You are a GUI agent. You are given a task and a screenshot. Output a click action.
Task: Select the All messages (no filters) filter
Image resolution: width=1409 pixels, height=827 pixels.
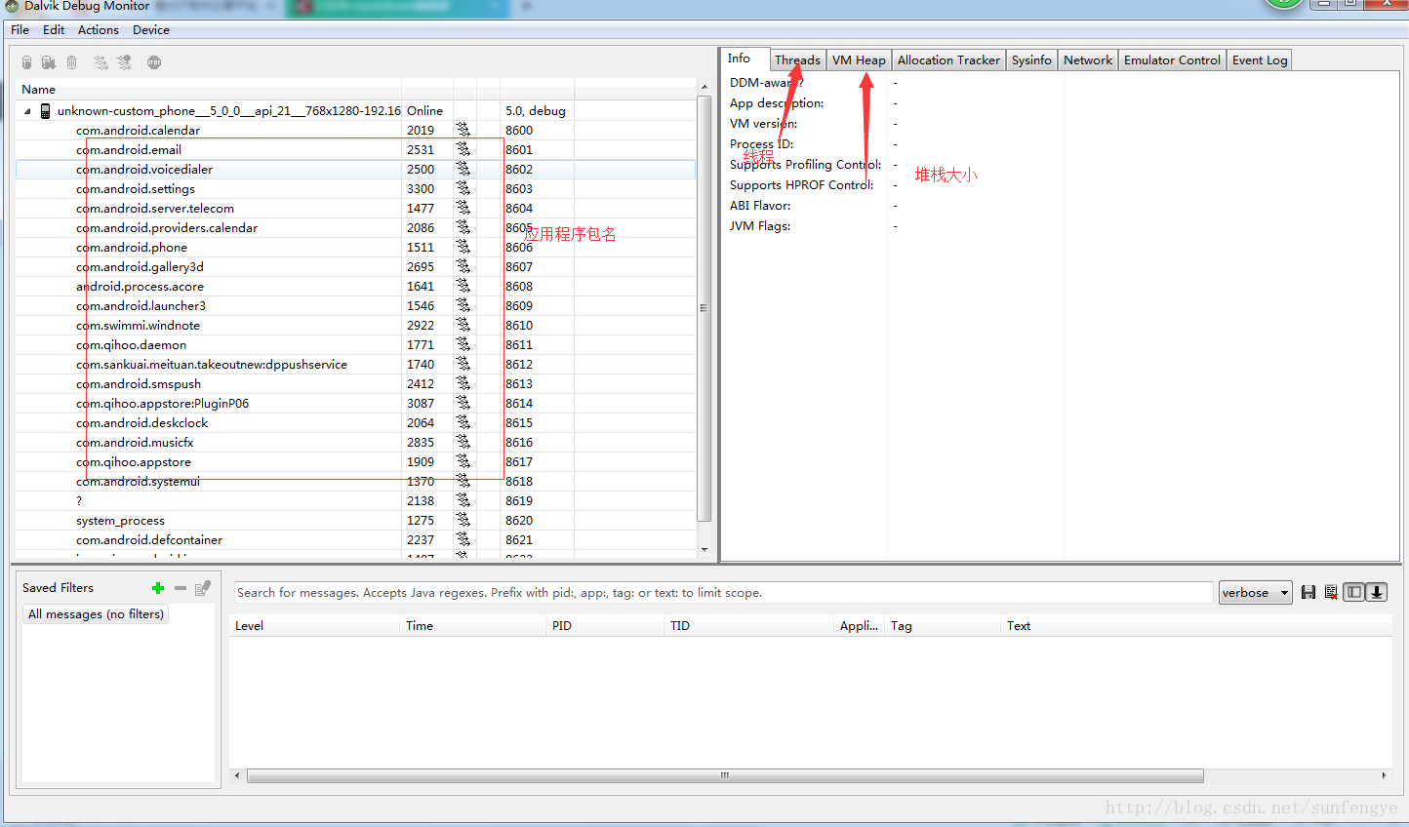click(96, 614)
